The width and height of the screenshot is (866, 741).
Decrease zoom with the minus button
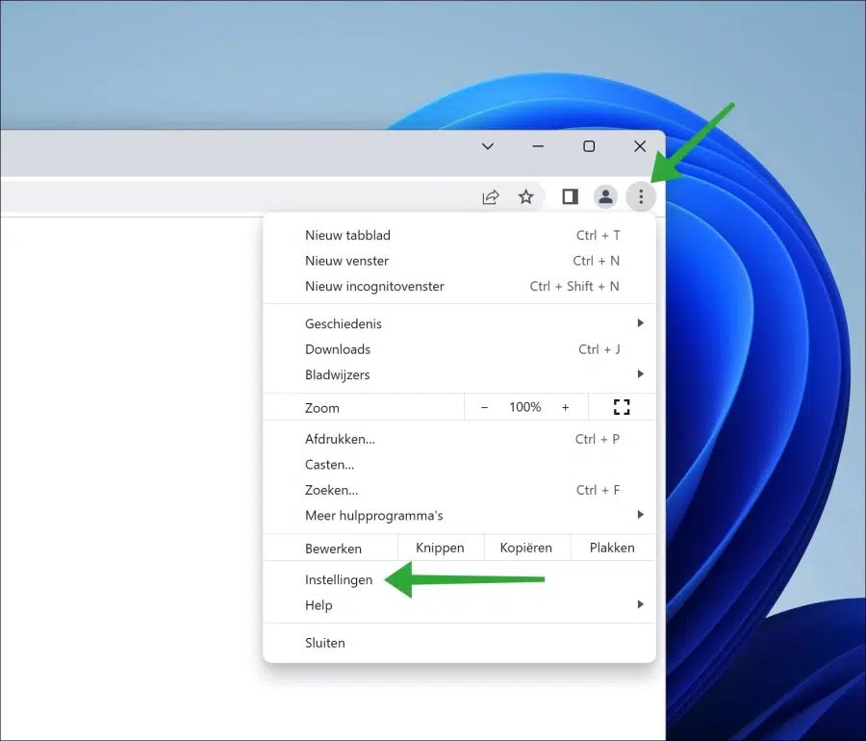[484, 407]
